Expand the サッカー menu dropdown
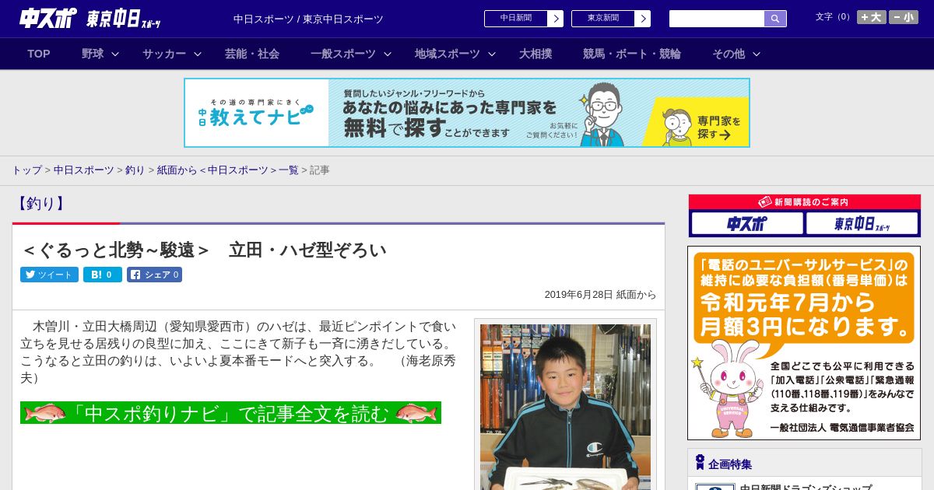This screenshot has height=490, width=934. (171, 54)
